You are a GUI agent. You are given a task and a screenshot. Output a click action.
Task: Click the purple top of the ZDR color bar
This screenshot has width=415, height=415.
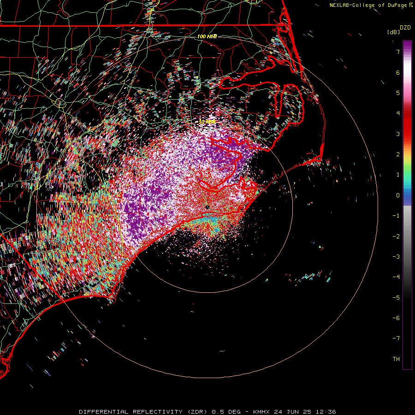pos(407,46)
